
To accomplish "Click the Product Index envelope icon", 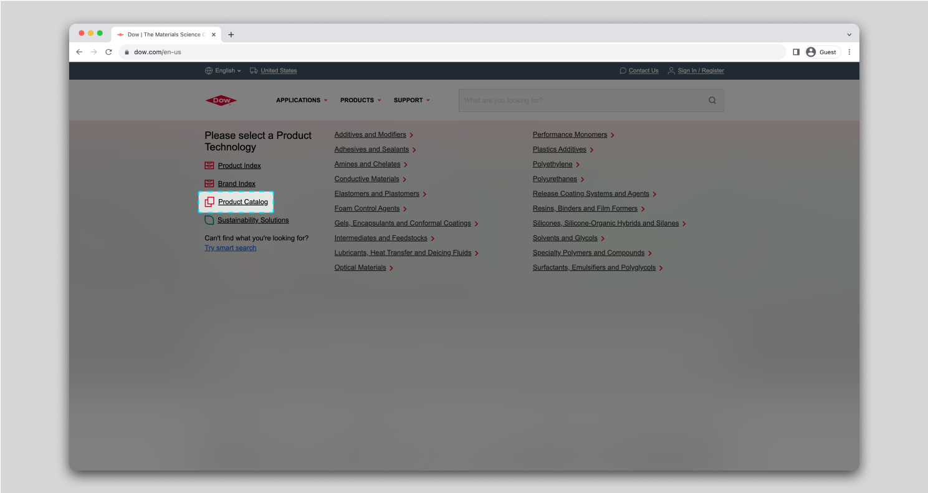I will [208, 166].
